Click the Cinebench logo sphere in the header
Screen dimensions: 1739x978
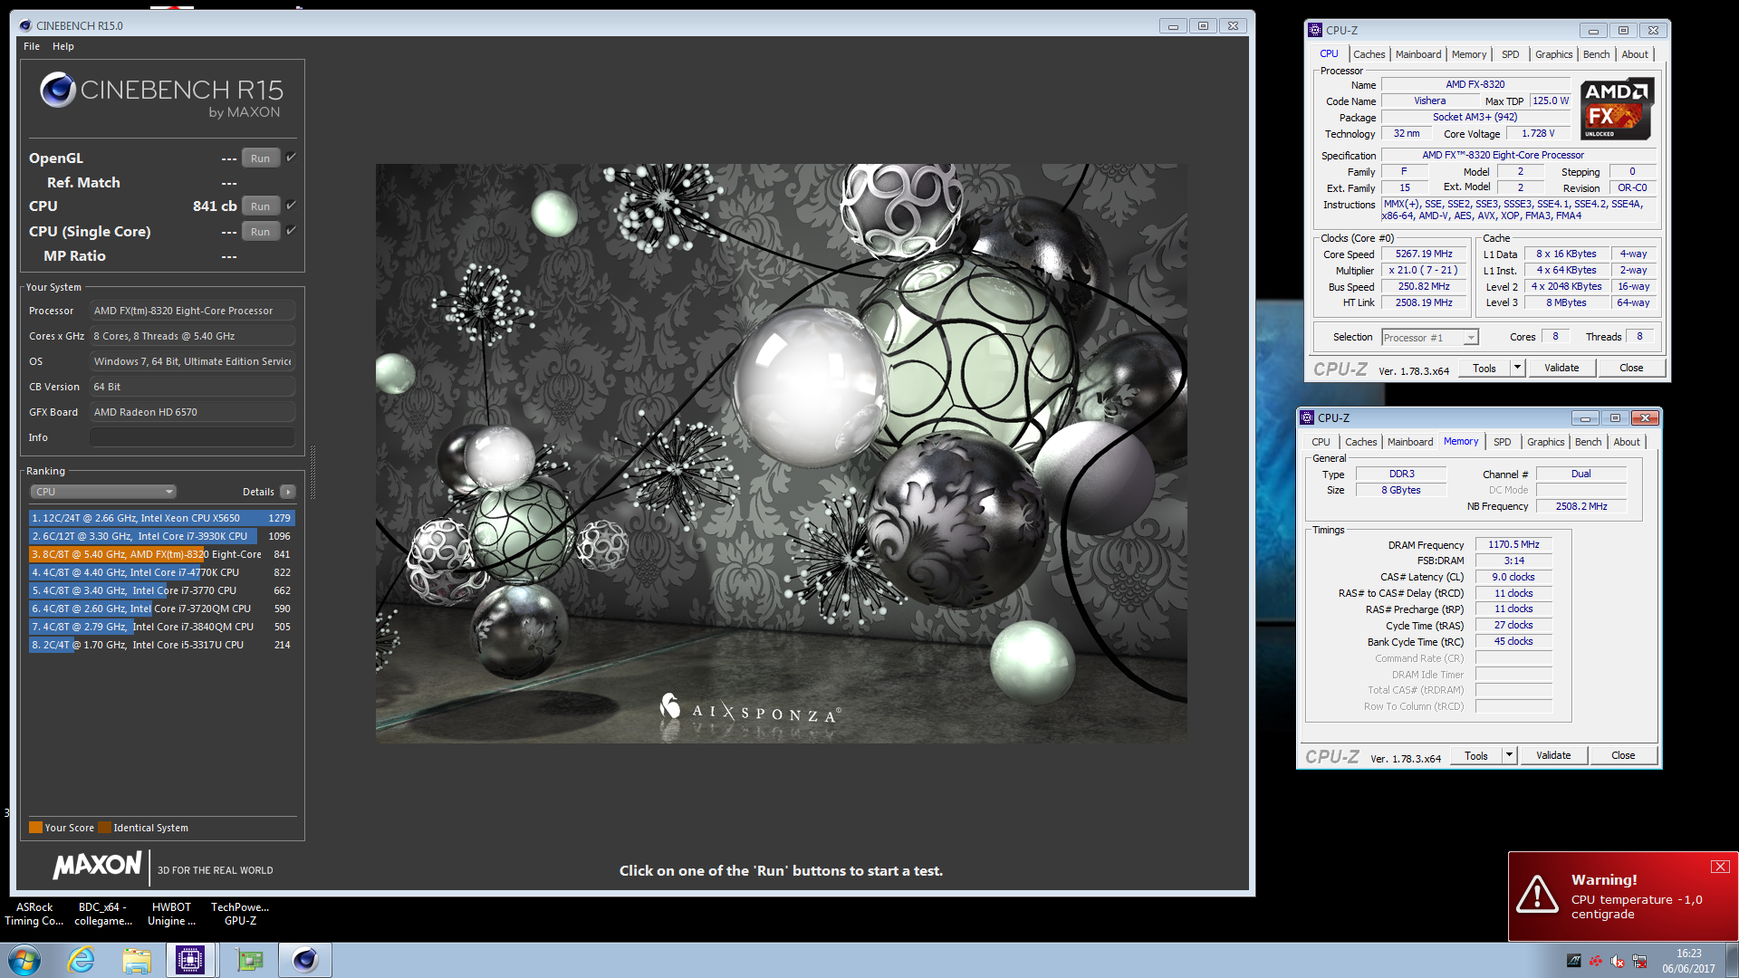coord(58,90)
